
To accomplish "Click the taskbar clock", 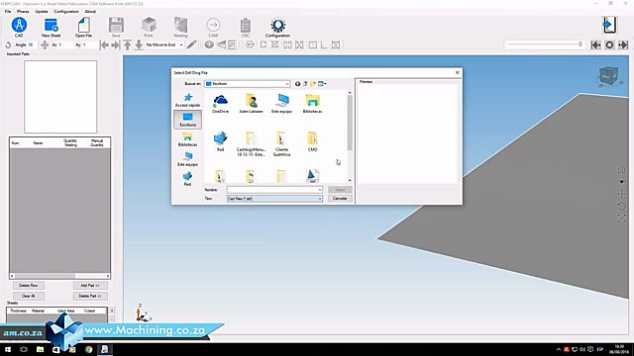I will point(619,349).
